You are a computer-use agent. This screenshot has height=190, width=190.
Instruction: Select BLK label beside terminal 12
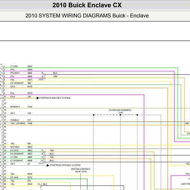(x=45, y=184)
